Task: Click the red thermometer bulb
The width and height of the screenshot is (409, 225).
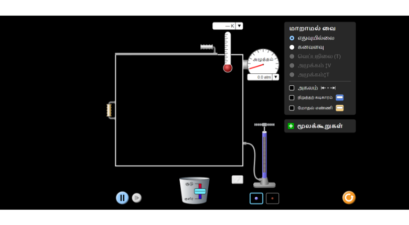Action: (228, 68)
